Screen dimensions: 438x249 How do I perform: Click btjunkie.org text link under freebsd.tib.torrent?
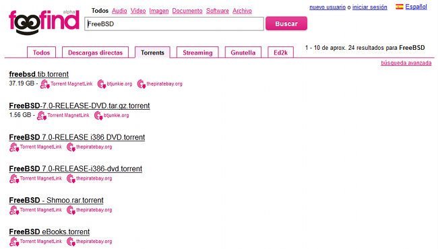pyautogui.click(x=119, y=83)
